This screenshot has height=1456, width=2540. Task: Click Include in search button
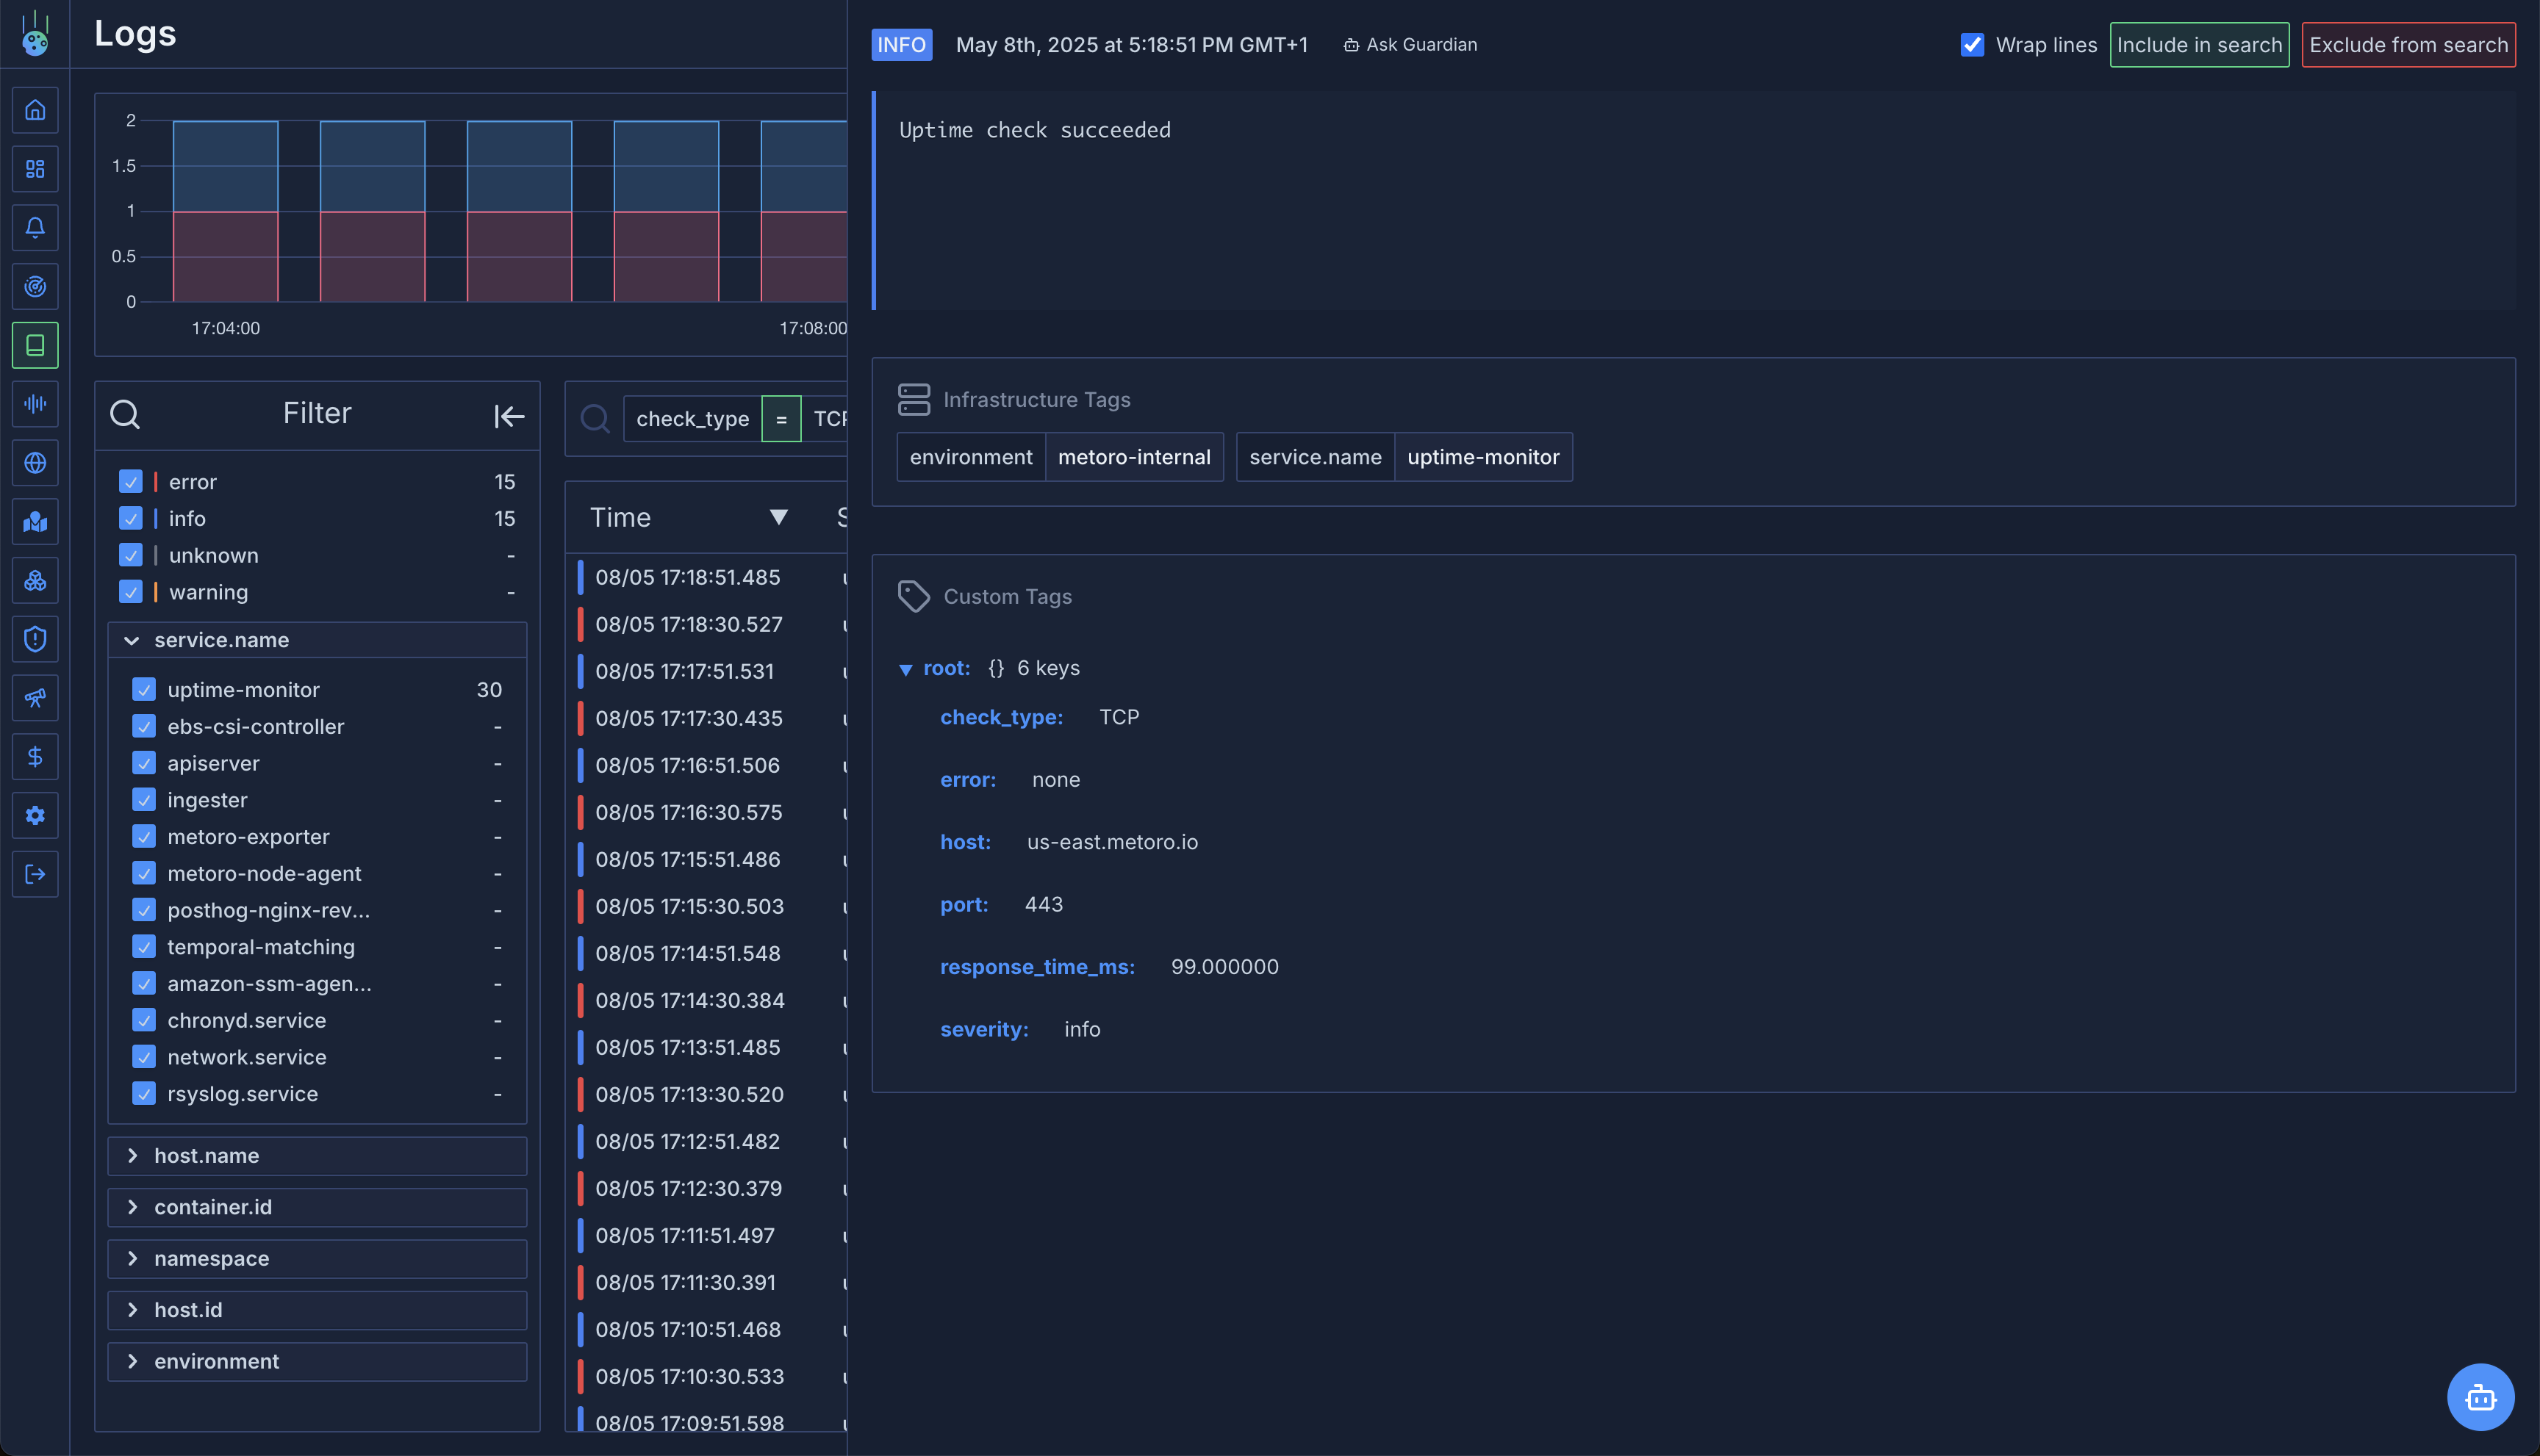pos(2199,45)
